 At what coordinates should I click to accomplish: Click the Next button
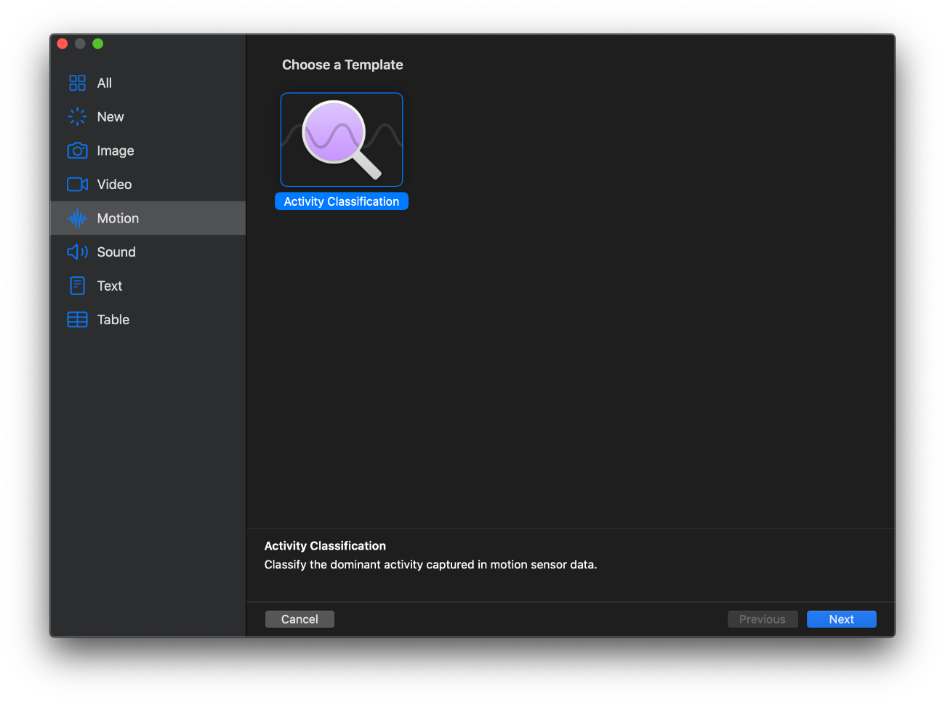point(842,619)
